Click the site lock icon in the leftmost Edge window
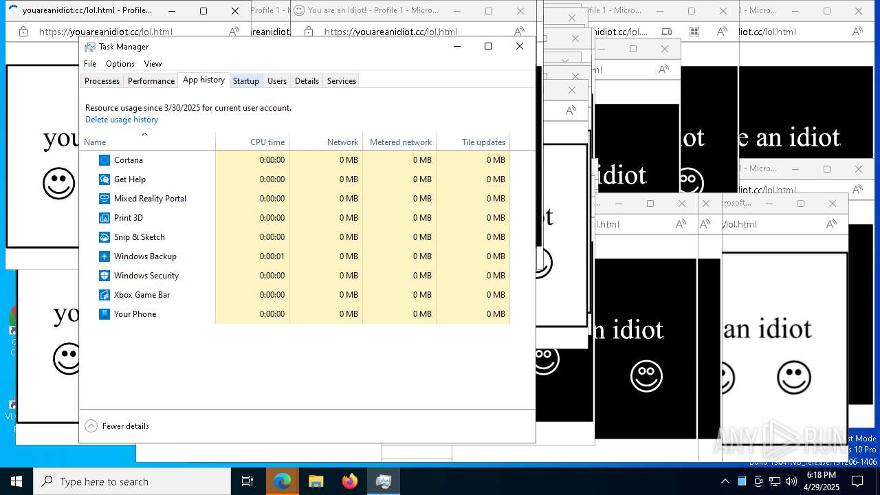This screenshot has height=495, width=880. click(x=23, y=32)
